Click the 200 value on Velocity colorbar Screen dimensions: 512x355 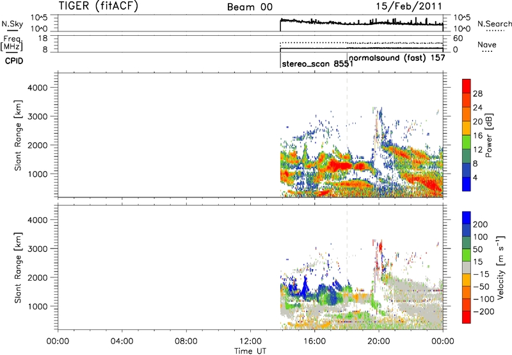481,224
